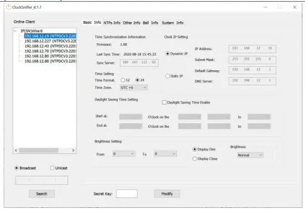
Task: Switch to the Other Info tab
Action: pos(131,23)
